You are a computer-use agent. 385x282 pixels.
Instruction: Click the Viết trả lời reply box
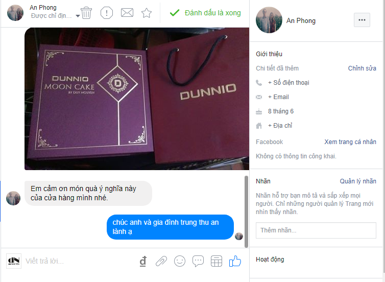tap(80, 261)
